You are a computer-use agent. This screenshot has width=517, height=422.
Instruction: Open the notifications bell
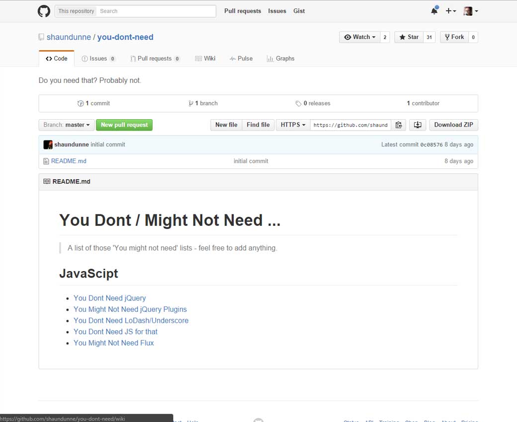coord(434,11)
